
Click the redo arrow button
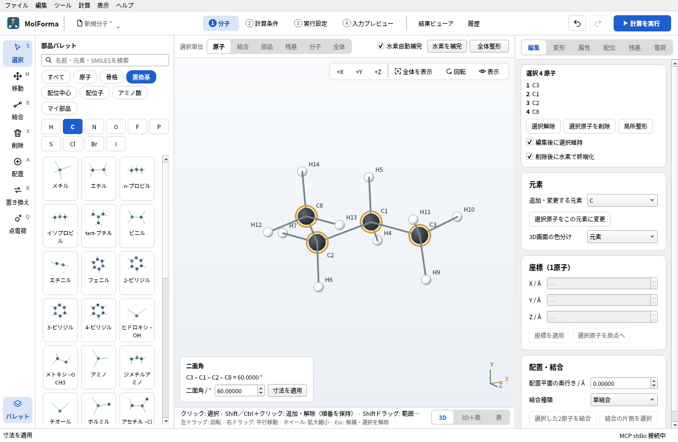click(598, 23)
